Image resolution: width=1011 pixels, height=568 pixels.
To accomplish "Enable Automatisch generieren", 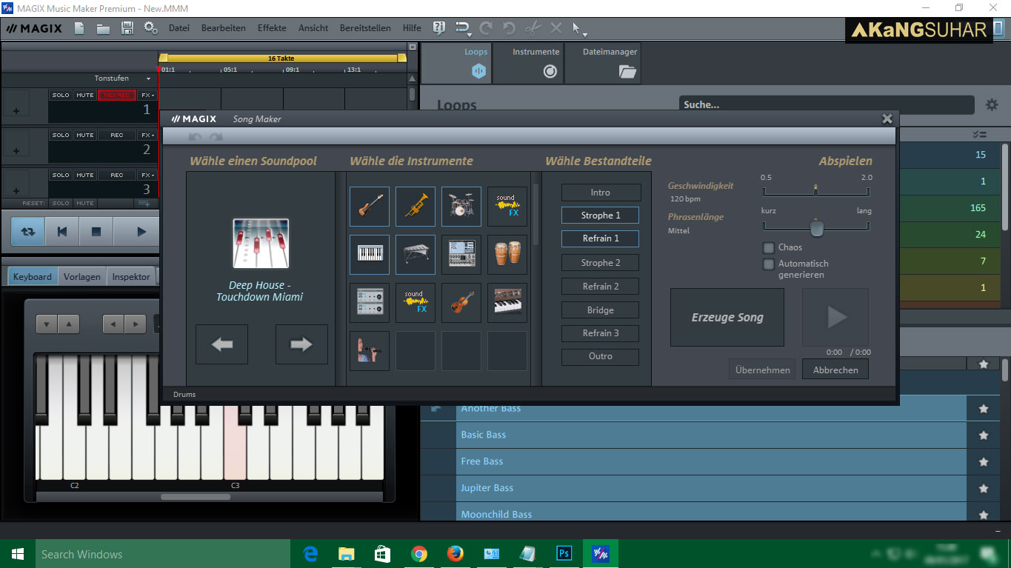I will (x=768, y=264).
